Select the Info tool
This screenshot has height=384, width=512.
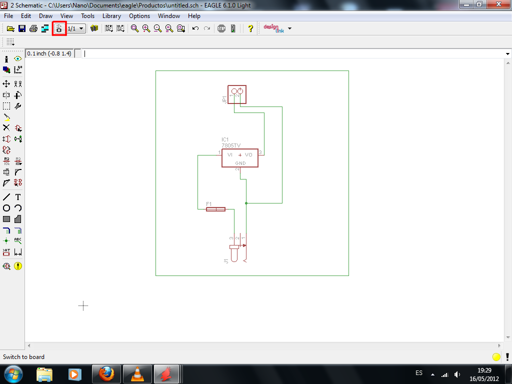coord(6,59)
